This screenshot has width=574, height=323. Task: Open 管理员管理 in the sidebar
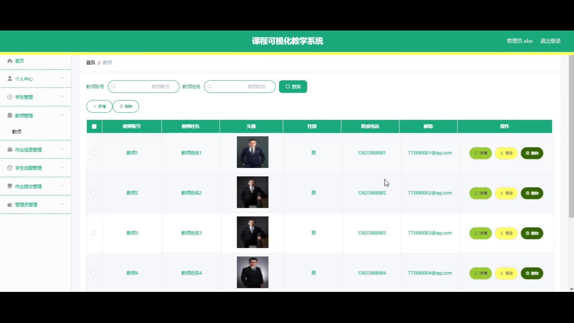point(35,205)
